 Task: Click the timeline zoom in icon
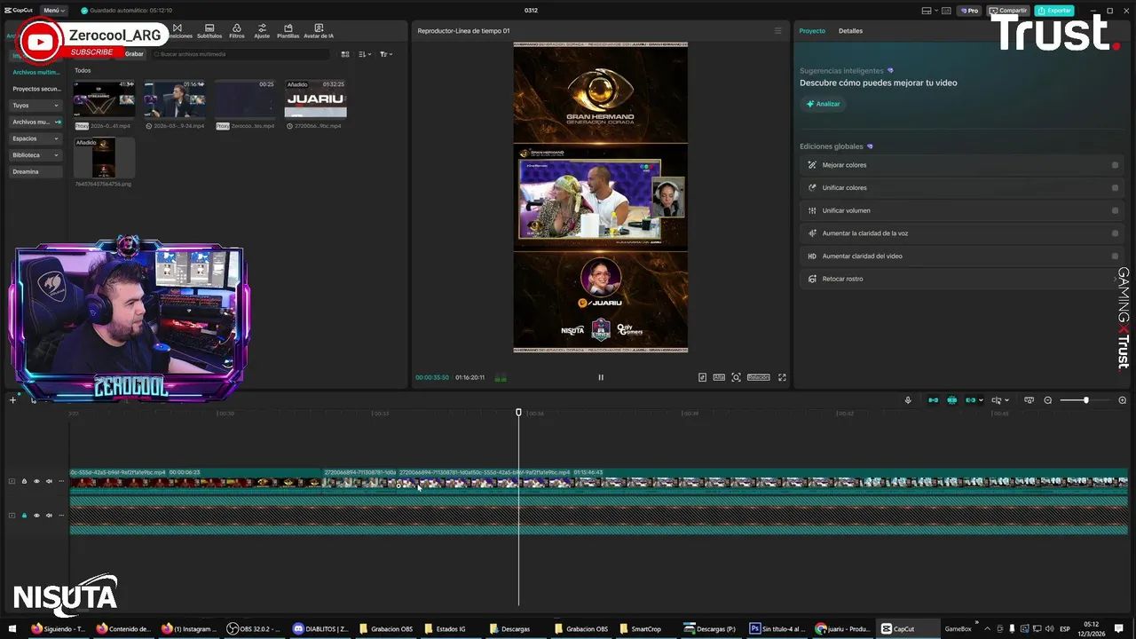(x=1123, y=400)
